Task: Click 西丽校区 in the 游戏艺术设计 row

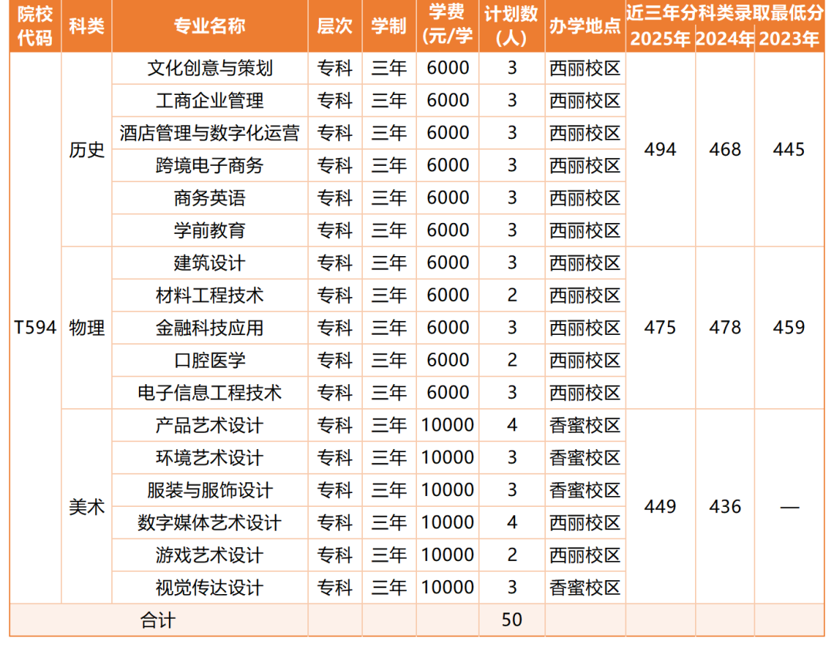Action: tap(585, 555)
